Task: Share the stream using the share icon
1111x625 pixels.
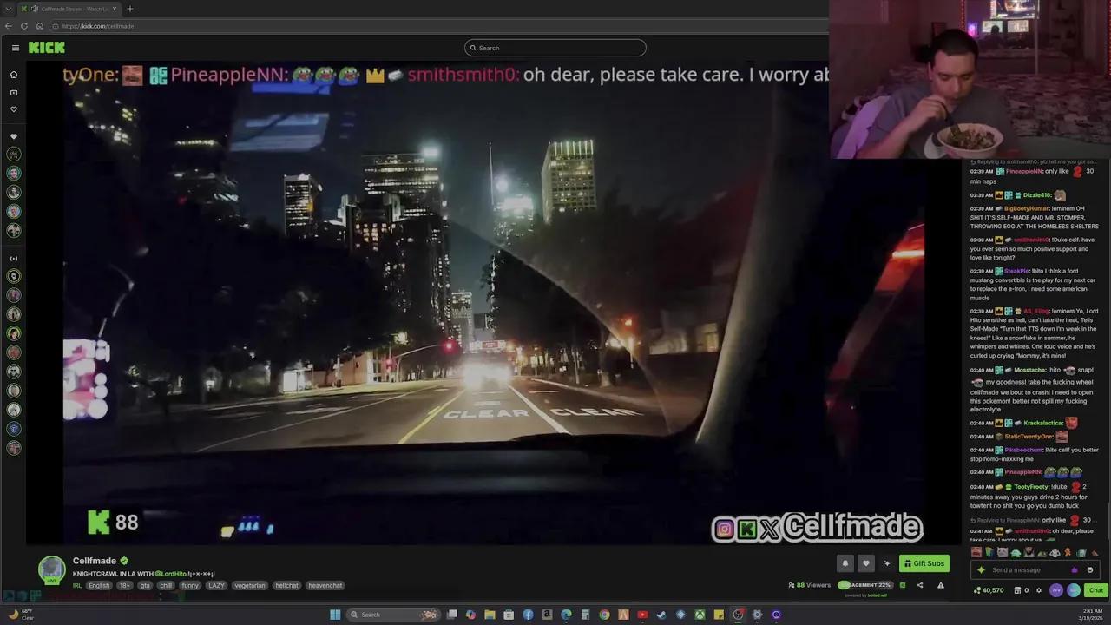Action: (x=922, y=587)
